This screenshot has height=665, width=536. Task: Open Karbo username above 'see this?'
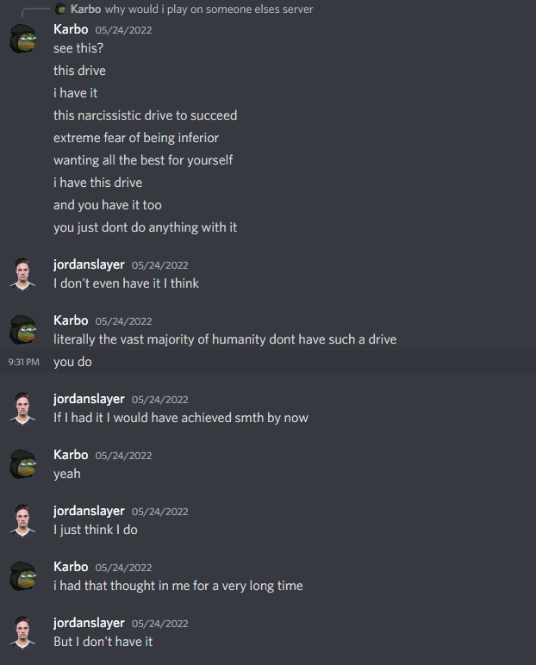[x=71, y=29]
